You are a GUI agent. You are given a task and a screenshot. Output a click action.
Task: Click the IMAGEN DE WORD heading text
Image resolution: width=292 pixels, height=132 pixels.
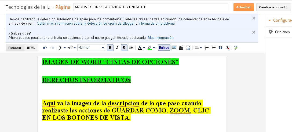[x=110, y=62]
